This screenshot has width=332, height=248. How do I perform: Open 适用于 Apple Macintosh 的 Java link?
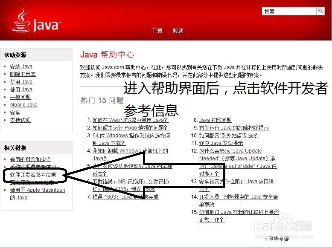pos(38,193)
